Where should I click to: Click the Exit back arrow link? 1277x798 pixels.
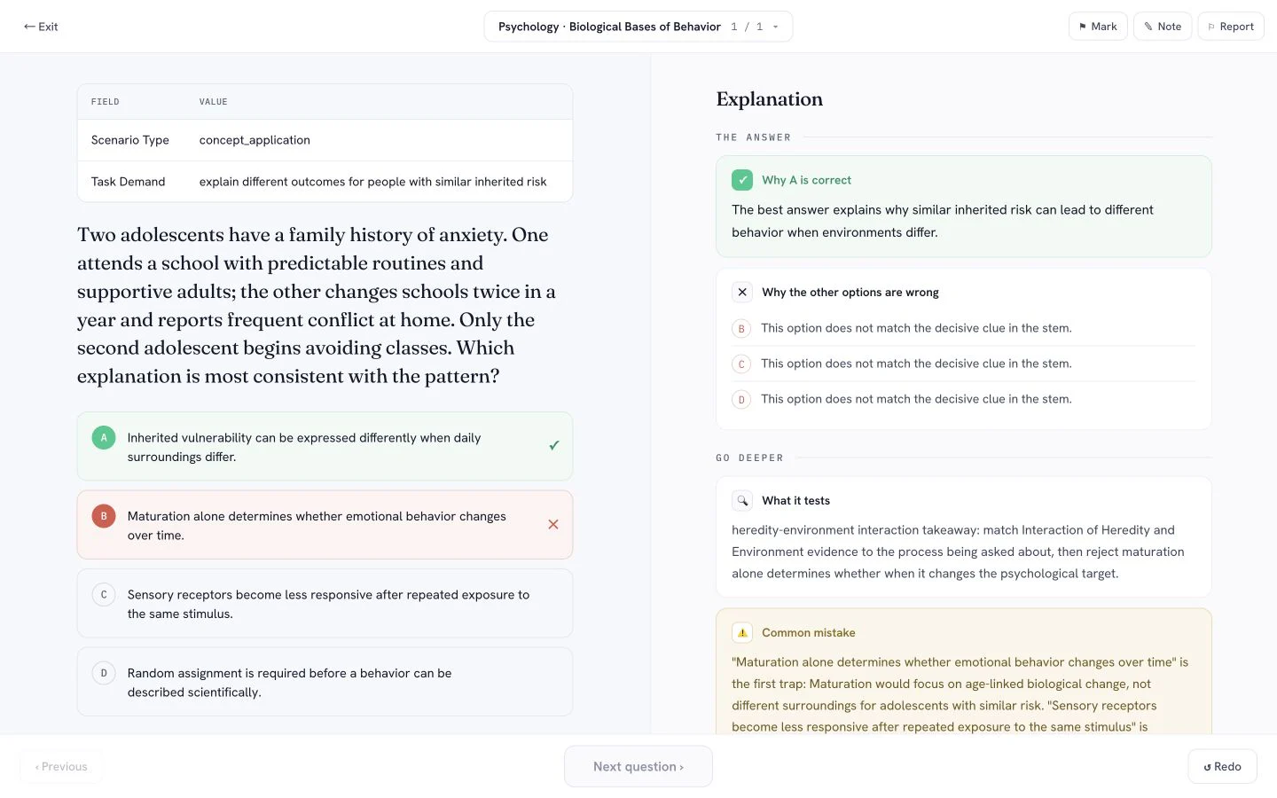41,27
